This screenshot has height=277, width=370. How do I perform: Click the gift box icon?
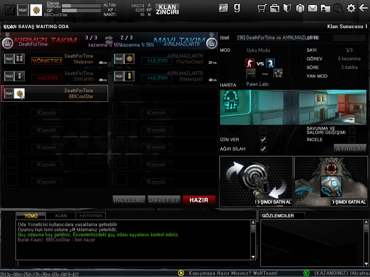[300, 8]
